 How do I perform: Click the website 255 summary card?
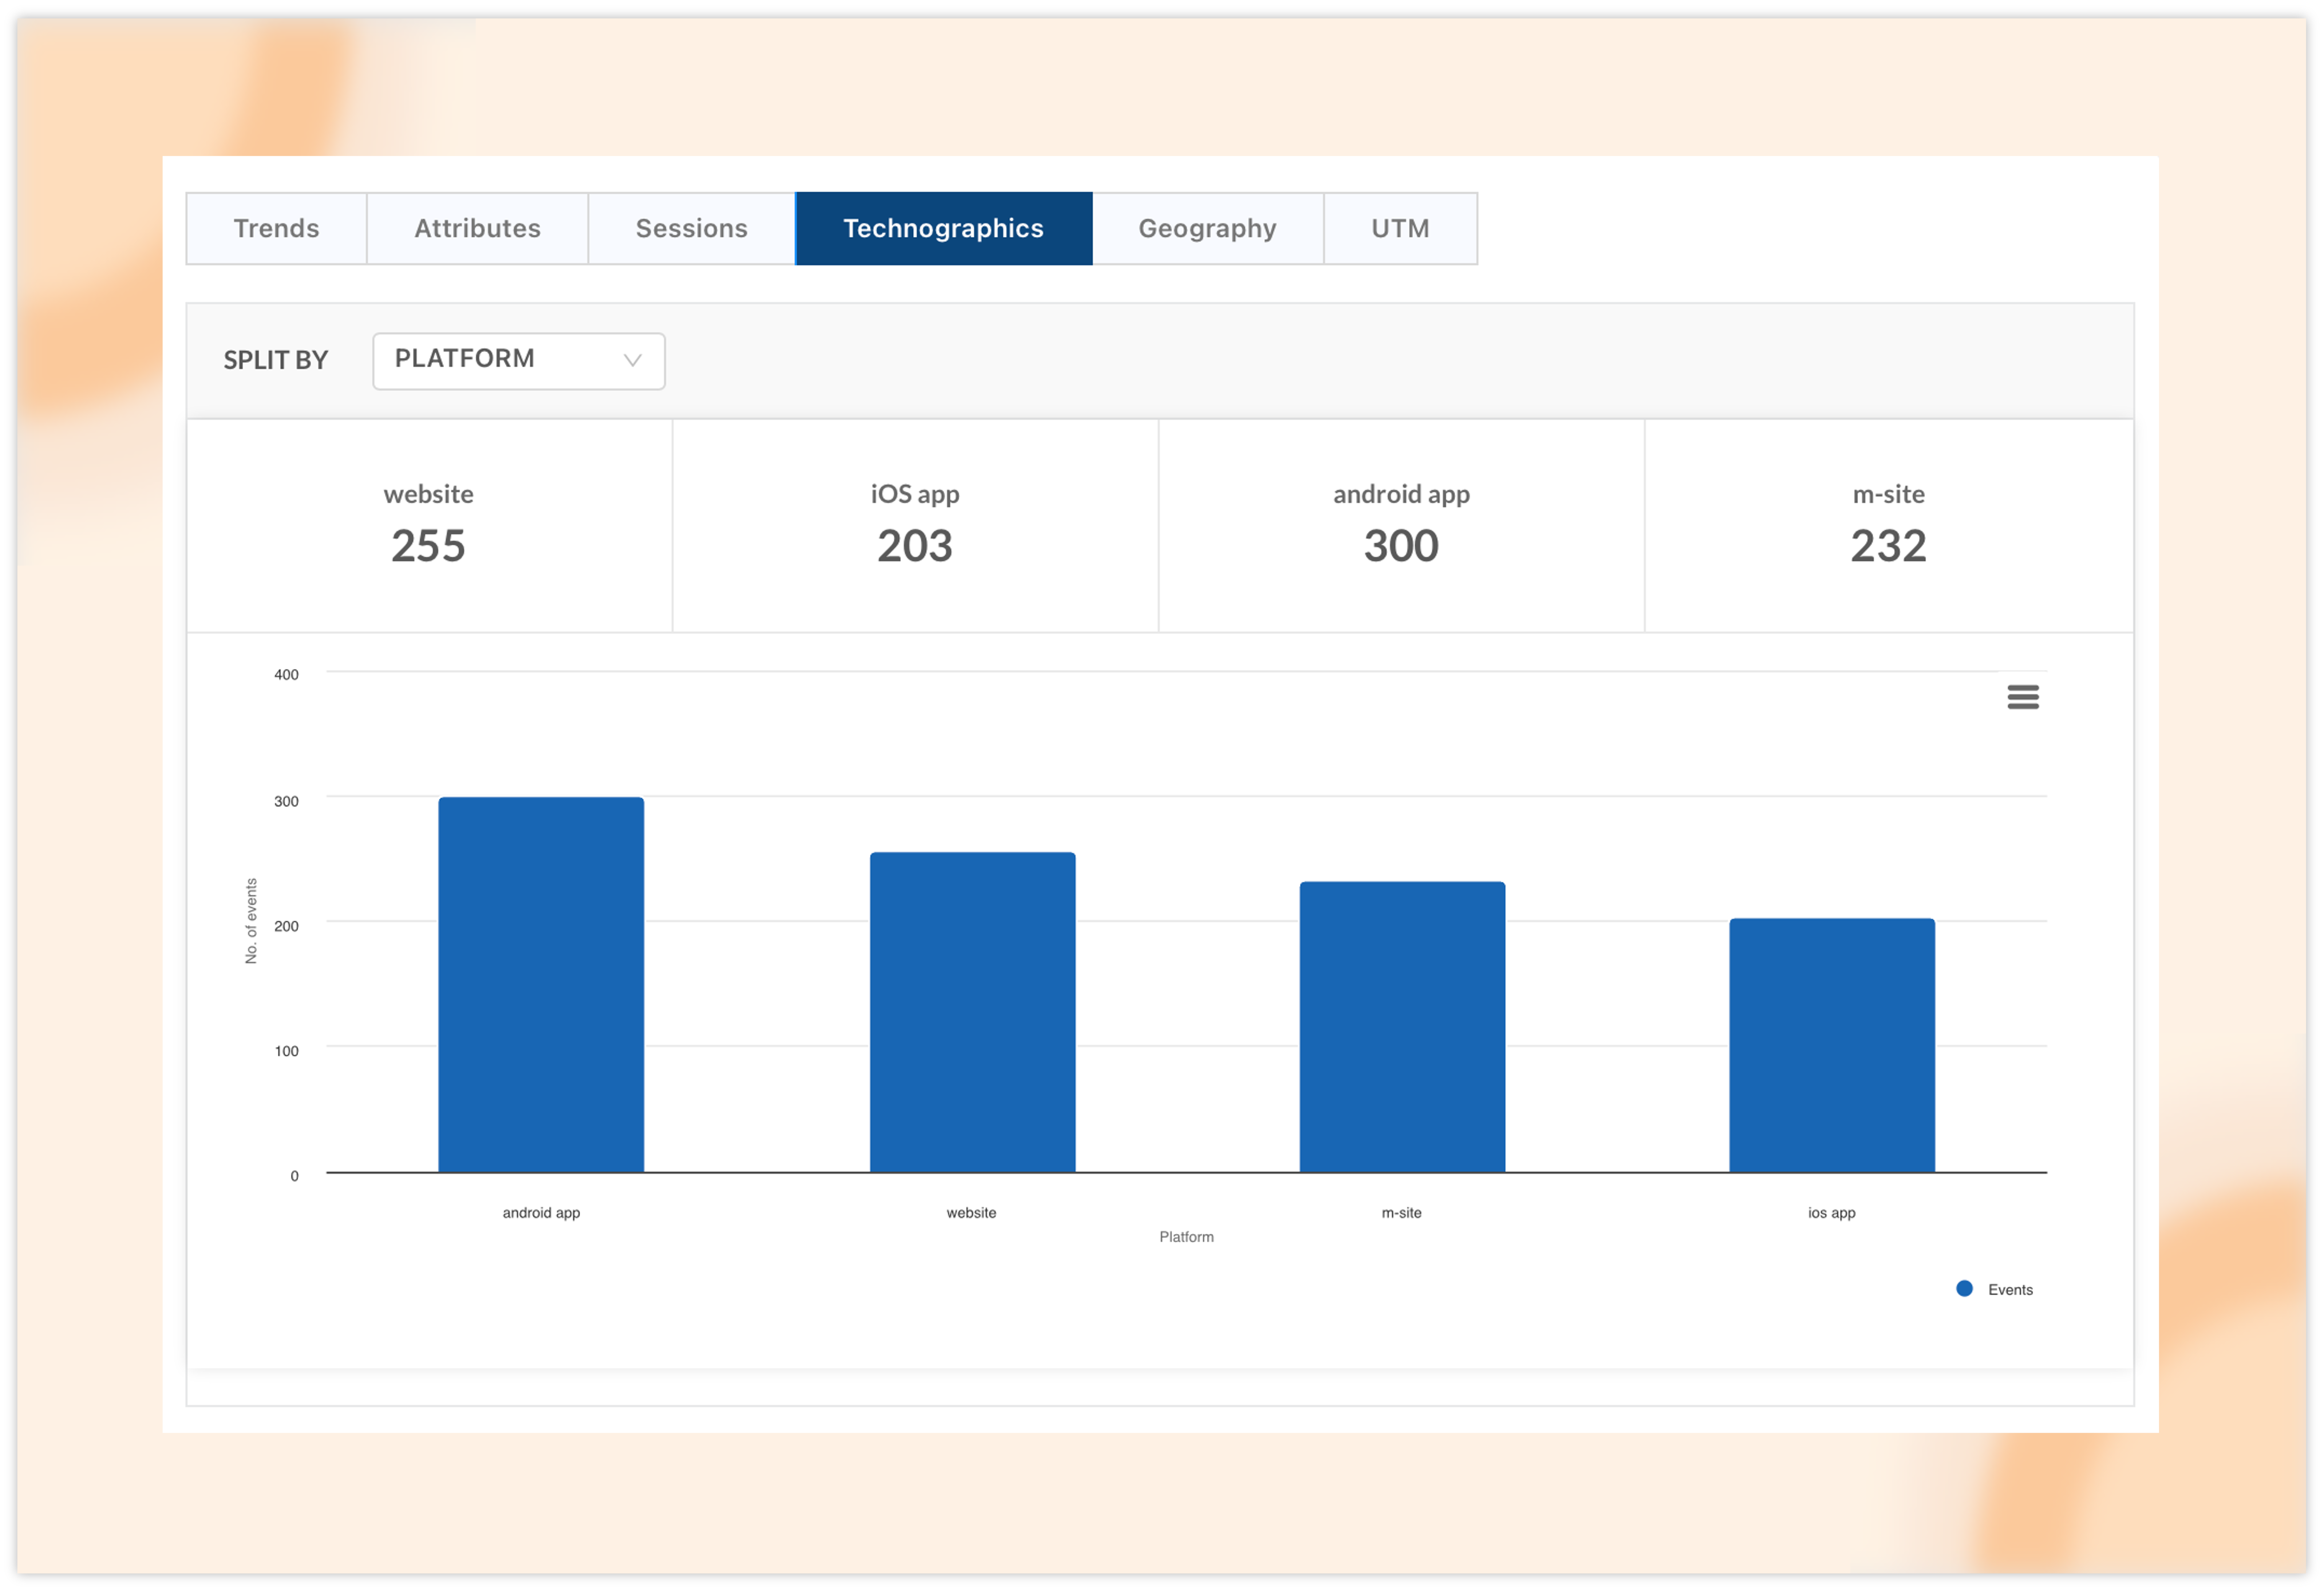(x=429, y=525)
